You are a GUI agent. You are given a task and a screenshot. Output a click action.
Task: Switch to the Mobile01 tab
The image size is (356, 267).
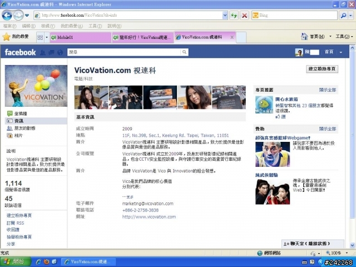[x=81, y=37]
